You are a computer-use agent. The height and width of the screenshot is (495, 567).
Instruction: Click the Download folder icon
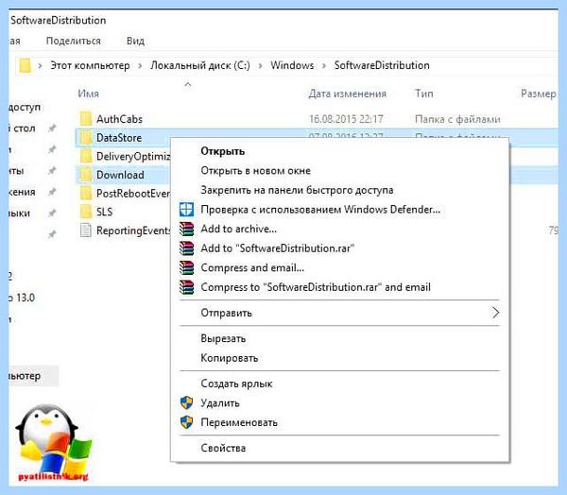86,175
